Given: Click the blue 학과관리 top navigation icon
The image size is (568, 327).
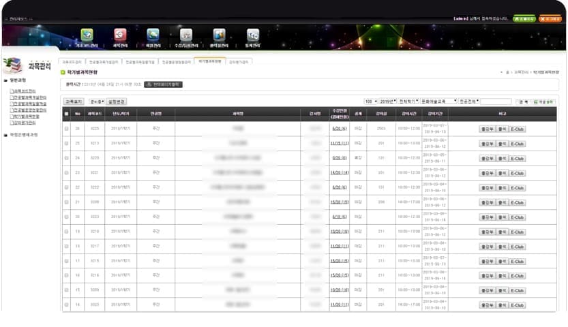Looking at the screenshot, I should pyautogui.click(x=153, y=35).
